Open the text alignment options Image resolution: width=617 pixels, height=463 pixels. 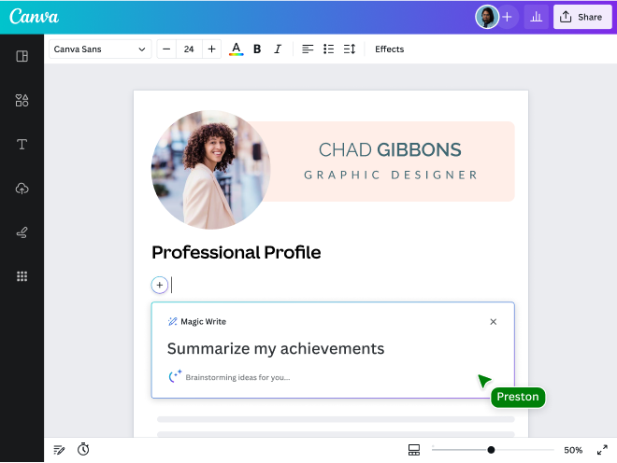tap(308, 49)
